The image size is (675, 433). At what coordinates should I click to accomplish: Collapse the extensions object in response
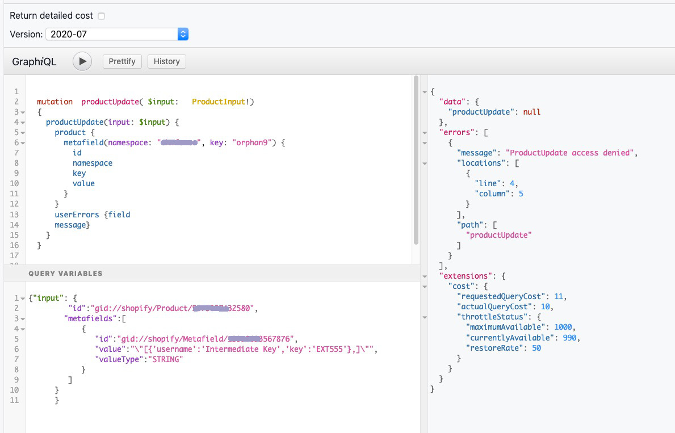coord(425,276)
